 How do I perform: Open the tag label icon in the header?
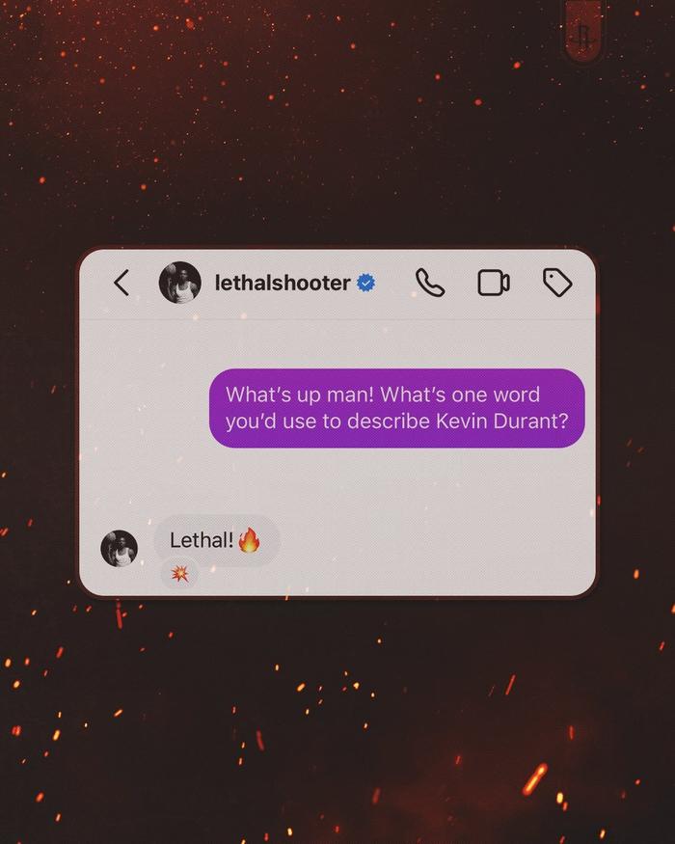point(557,283)
